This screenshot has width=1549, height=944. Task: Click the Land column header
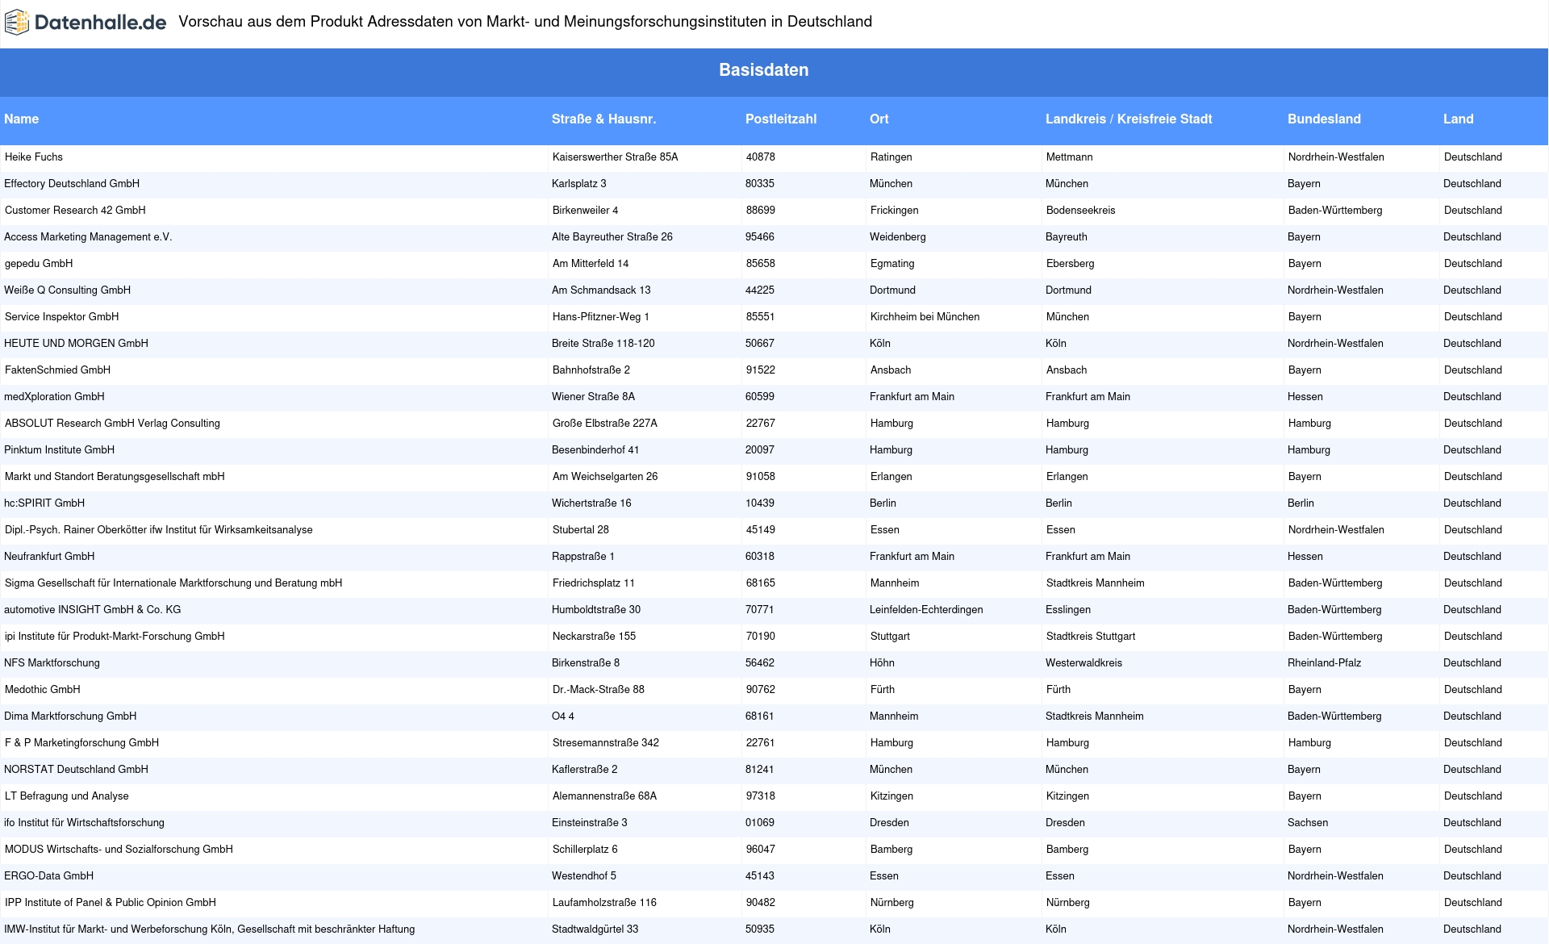(1458, 119)
